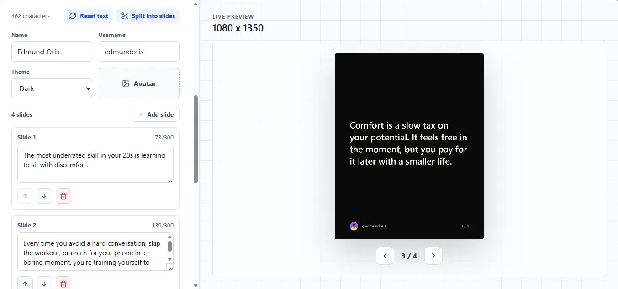
Task: Edit the Name field Edmund Oris
Action: [52, 52]
